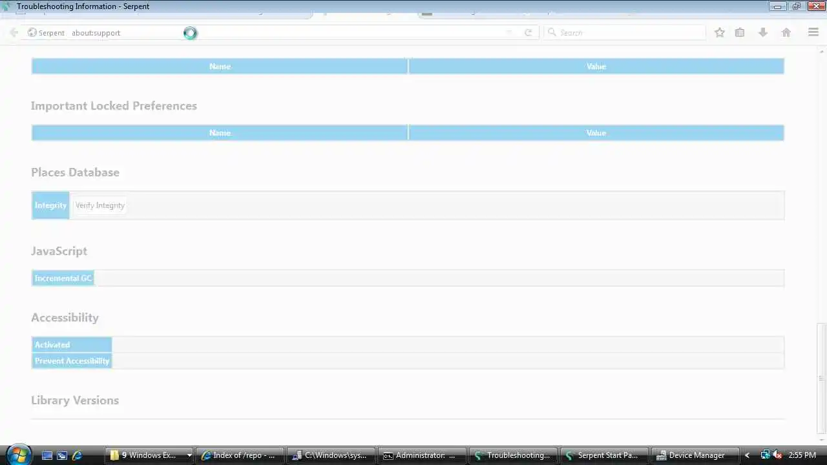Click Name column under Important Locked Preferences
The width and height of the screenshot is (827, 465).
[x=220, y=133]
